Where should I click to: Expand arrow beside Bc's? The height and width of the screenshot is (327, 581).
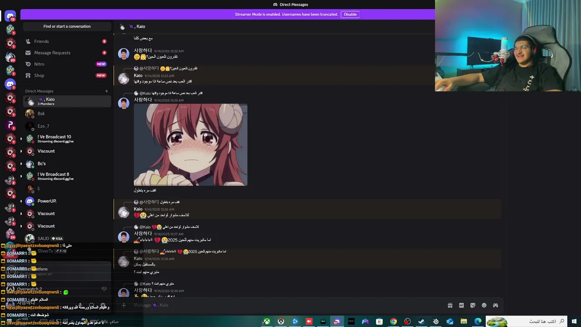tap(20, 164)
